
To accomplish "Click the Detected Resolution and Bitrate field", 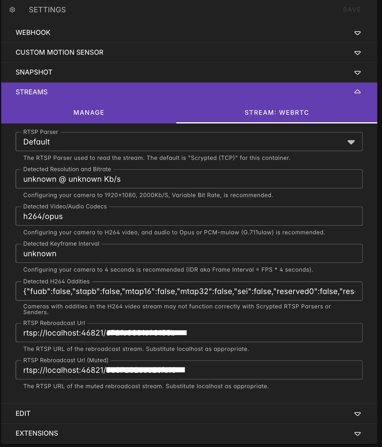I will pos(189,179).
